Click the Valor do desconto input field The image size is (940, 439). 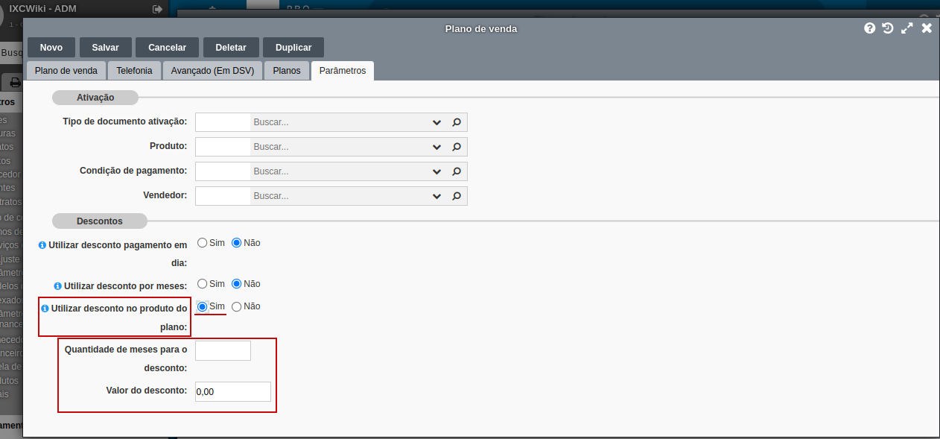point(233,391)
